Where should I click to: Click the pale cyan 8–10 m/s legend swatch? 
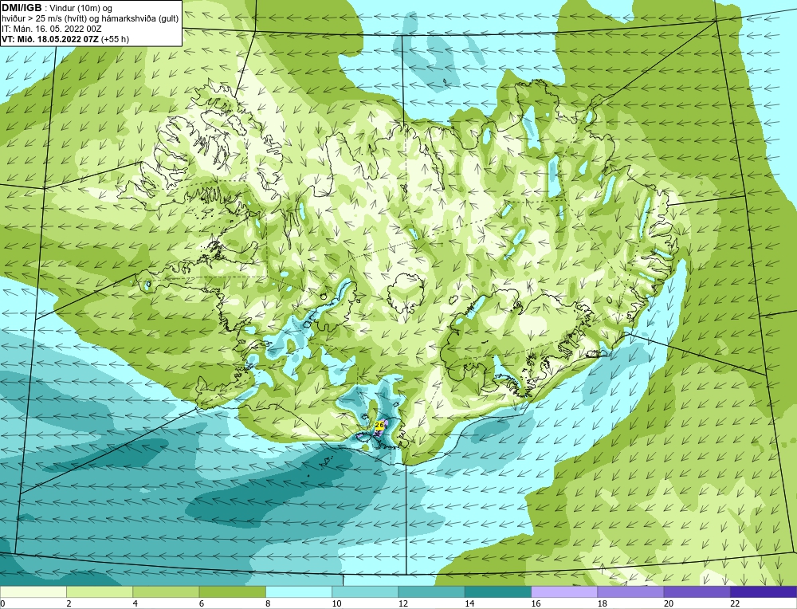[x=299, y=591]
